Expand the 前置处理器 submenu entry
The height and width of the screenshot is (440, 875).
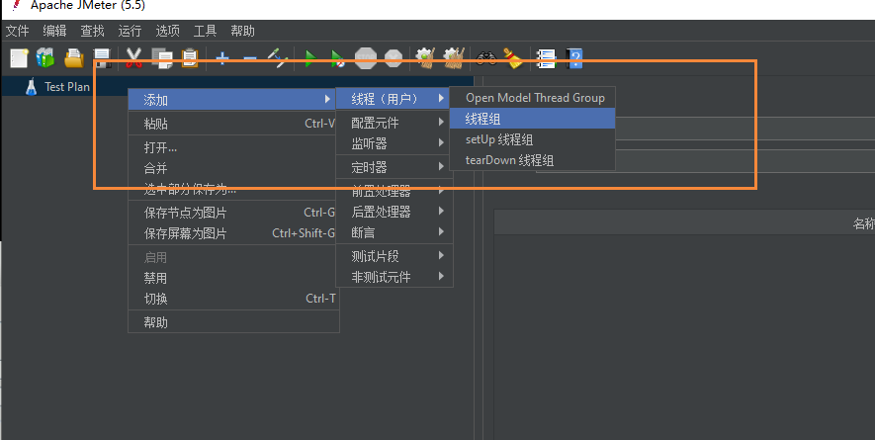point(394,191)
